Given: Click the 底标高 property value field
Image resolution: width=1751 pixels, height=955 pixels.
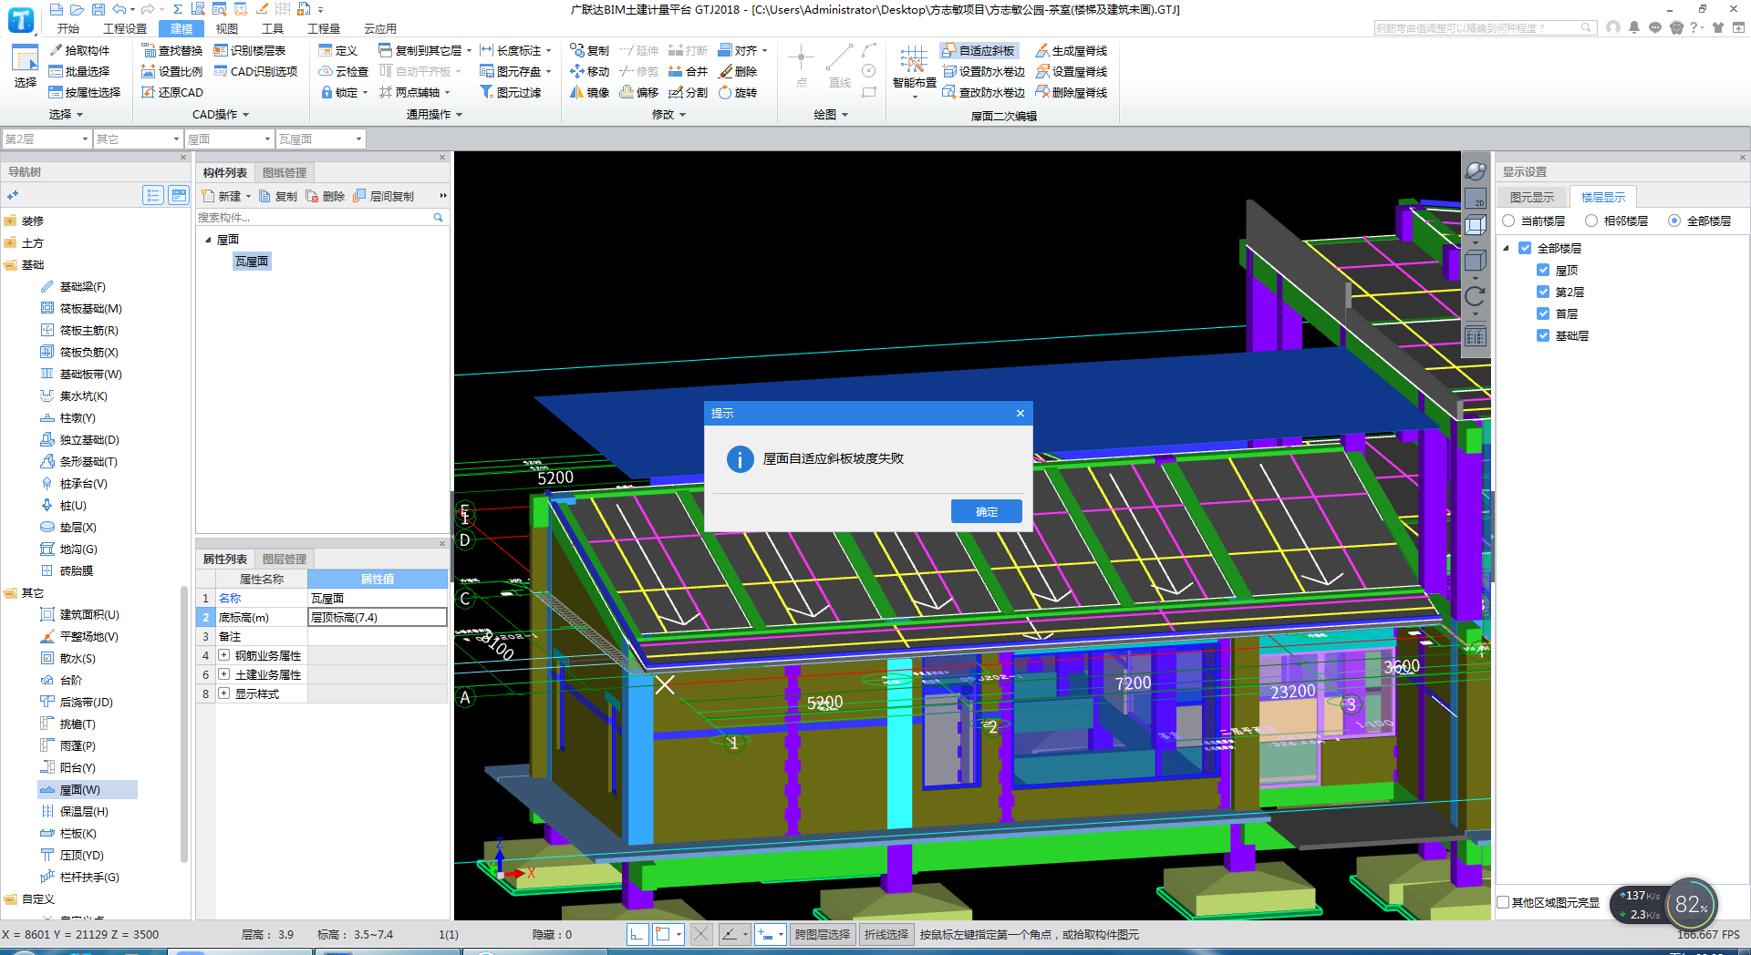Looking at the screenshot, I should pyautogui.click(x=377, y=617).
